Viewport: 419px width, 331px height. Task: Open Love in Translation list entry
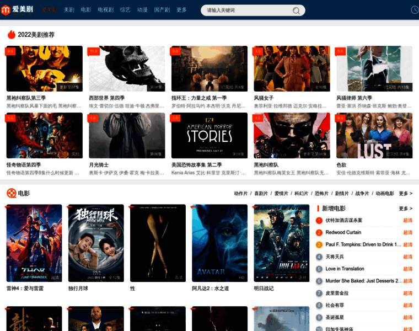tap(345, 269)
